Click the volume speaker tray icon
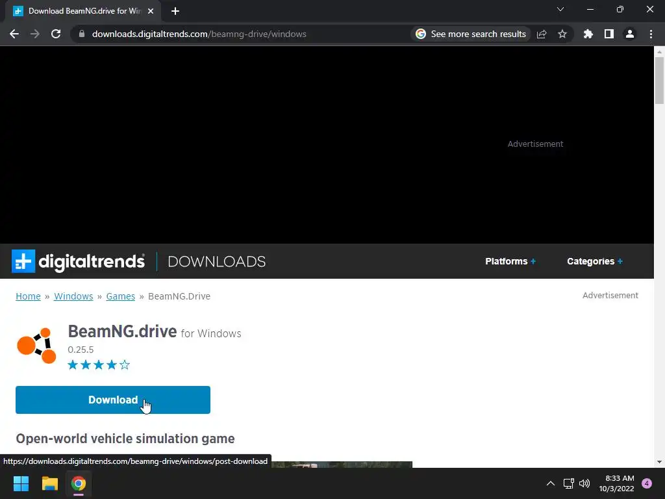This screenshot has height=499, width=665. [x=584, y=483]
